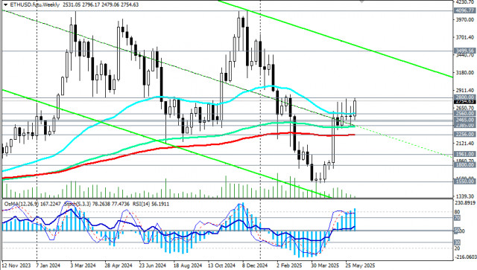Click the 8 Dec 2024 date label

(255, 266)
